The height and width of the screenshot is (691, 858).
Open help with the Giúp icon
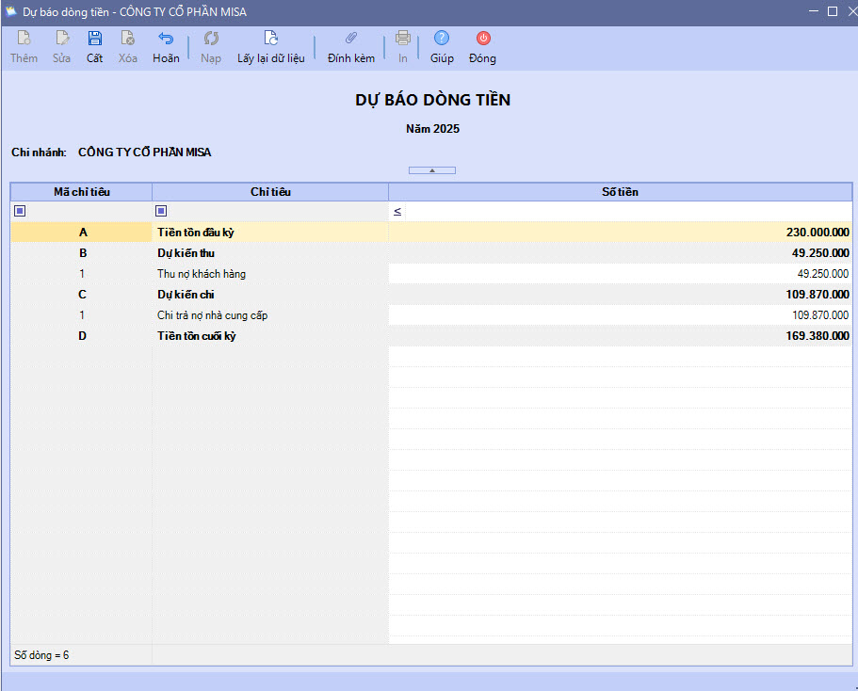pos(442,39)
